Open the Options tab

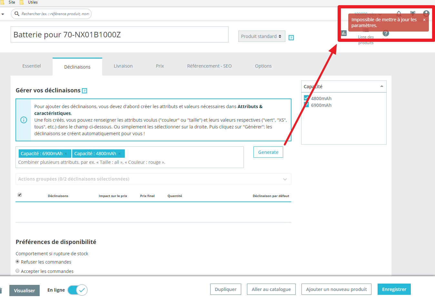tap(263, 66)
